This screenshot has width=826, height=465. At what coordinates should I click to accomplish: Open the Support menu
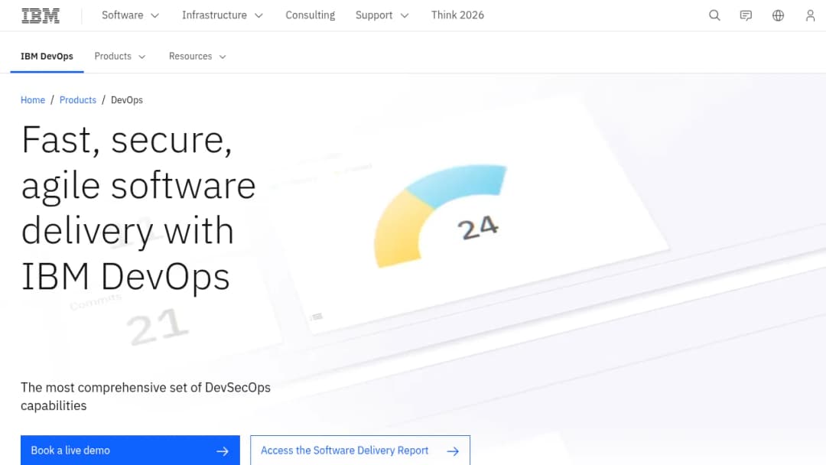[382, 15]
